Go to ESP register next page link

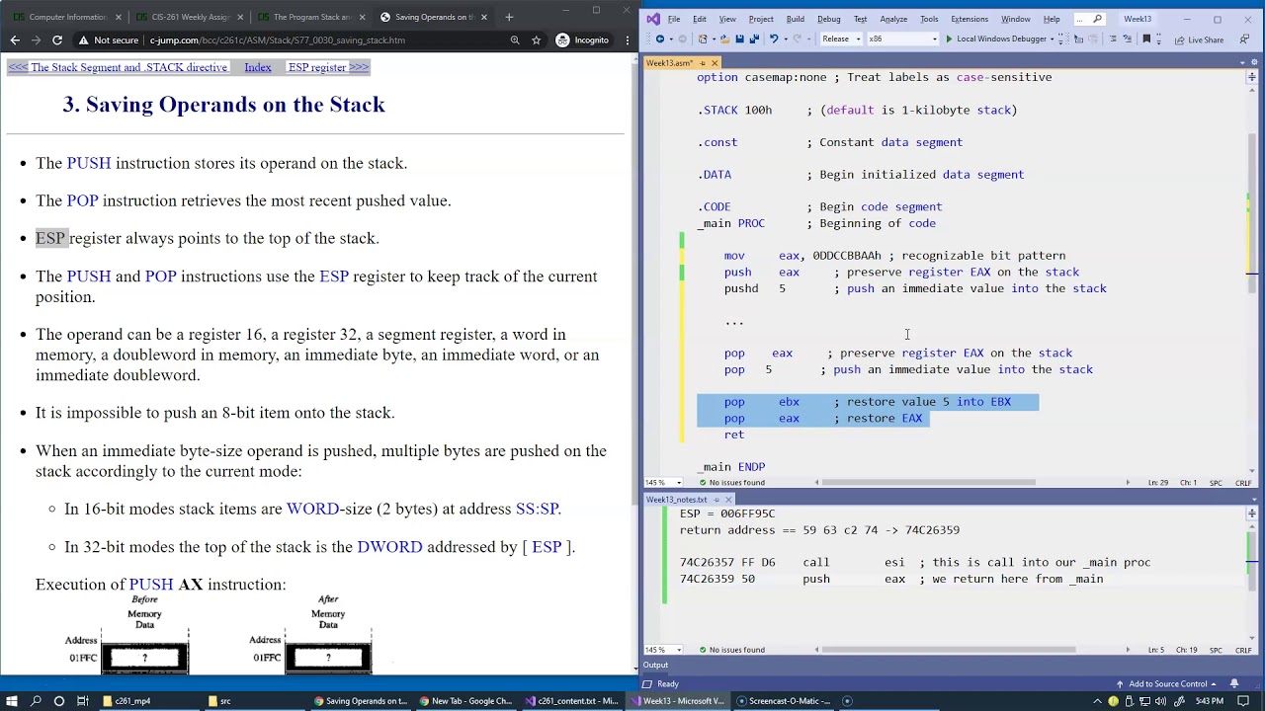328,67
